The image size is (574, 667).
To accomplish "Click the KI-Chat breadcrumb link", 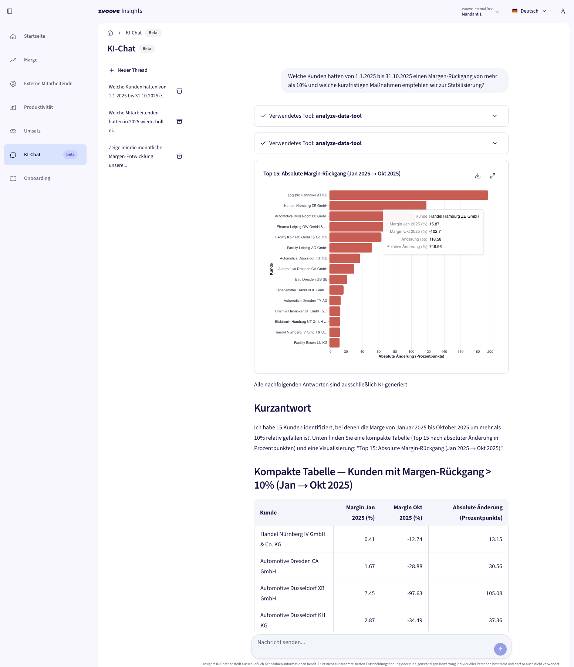I will [134, 33].
